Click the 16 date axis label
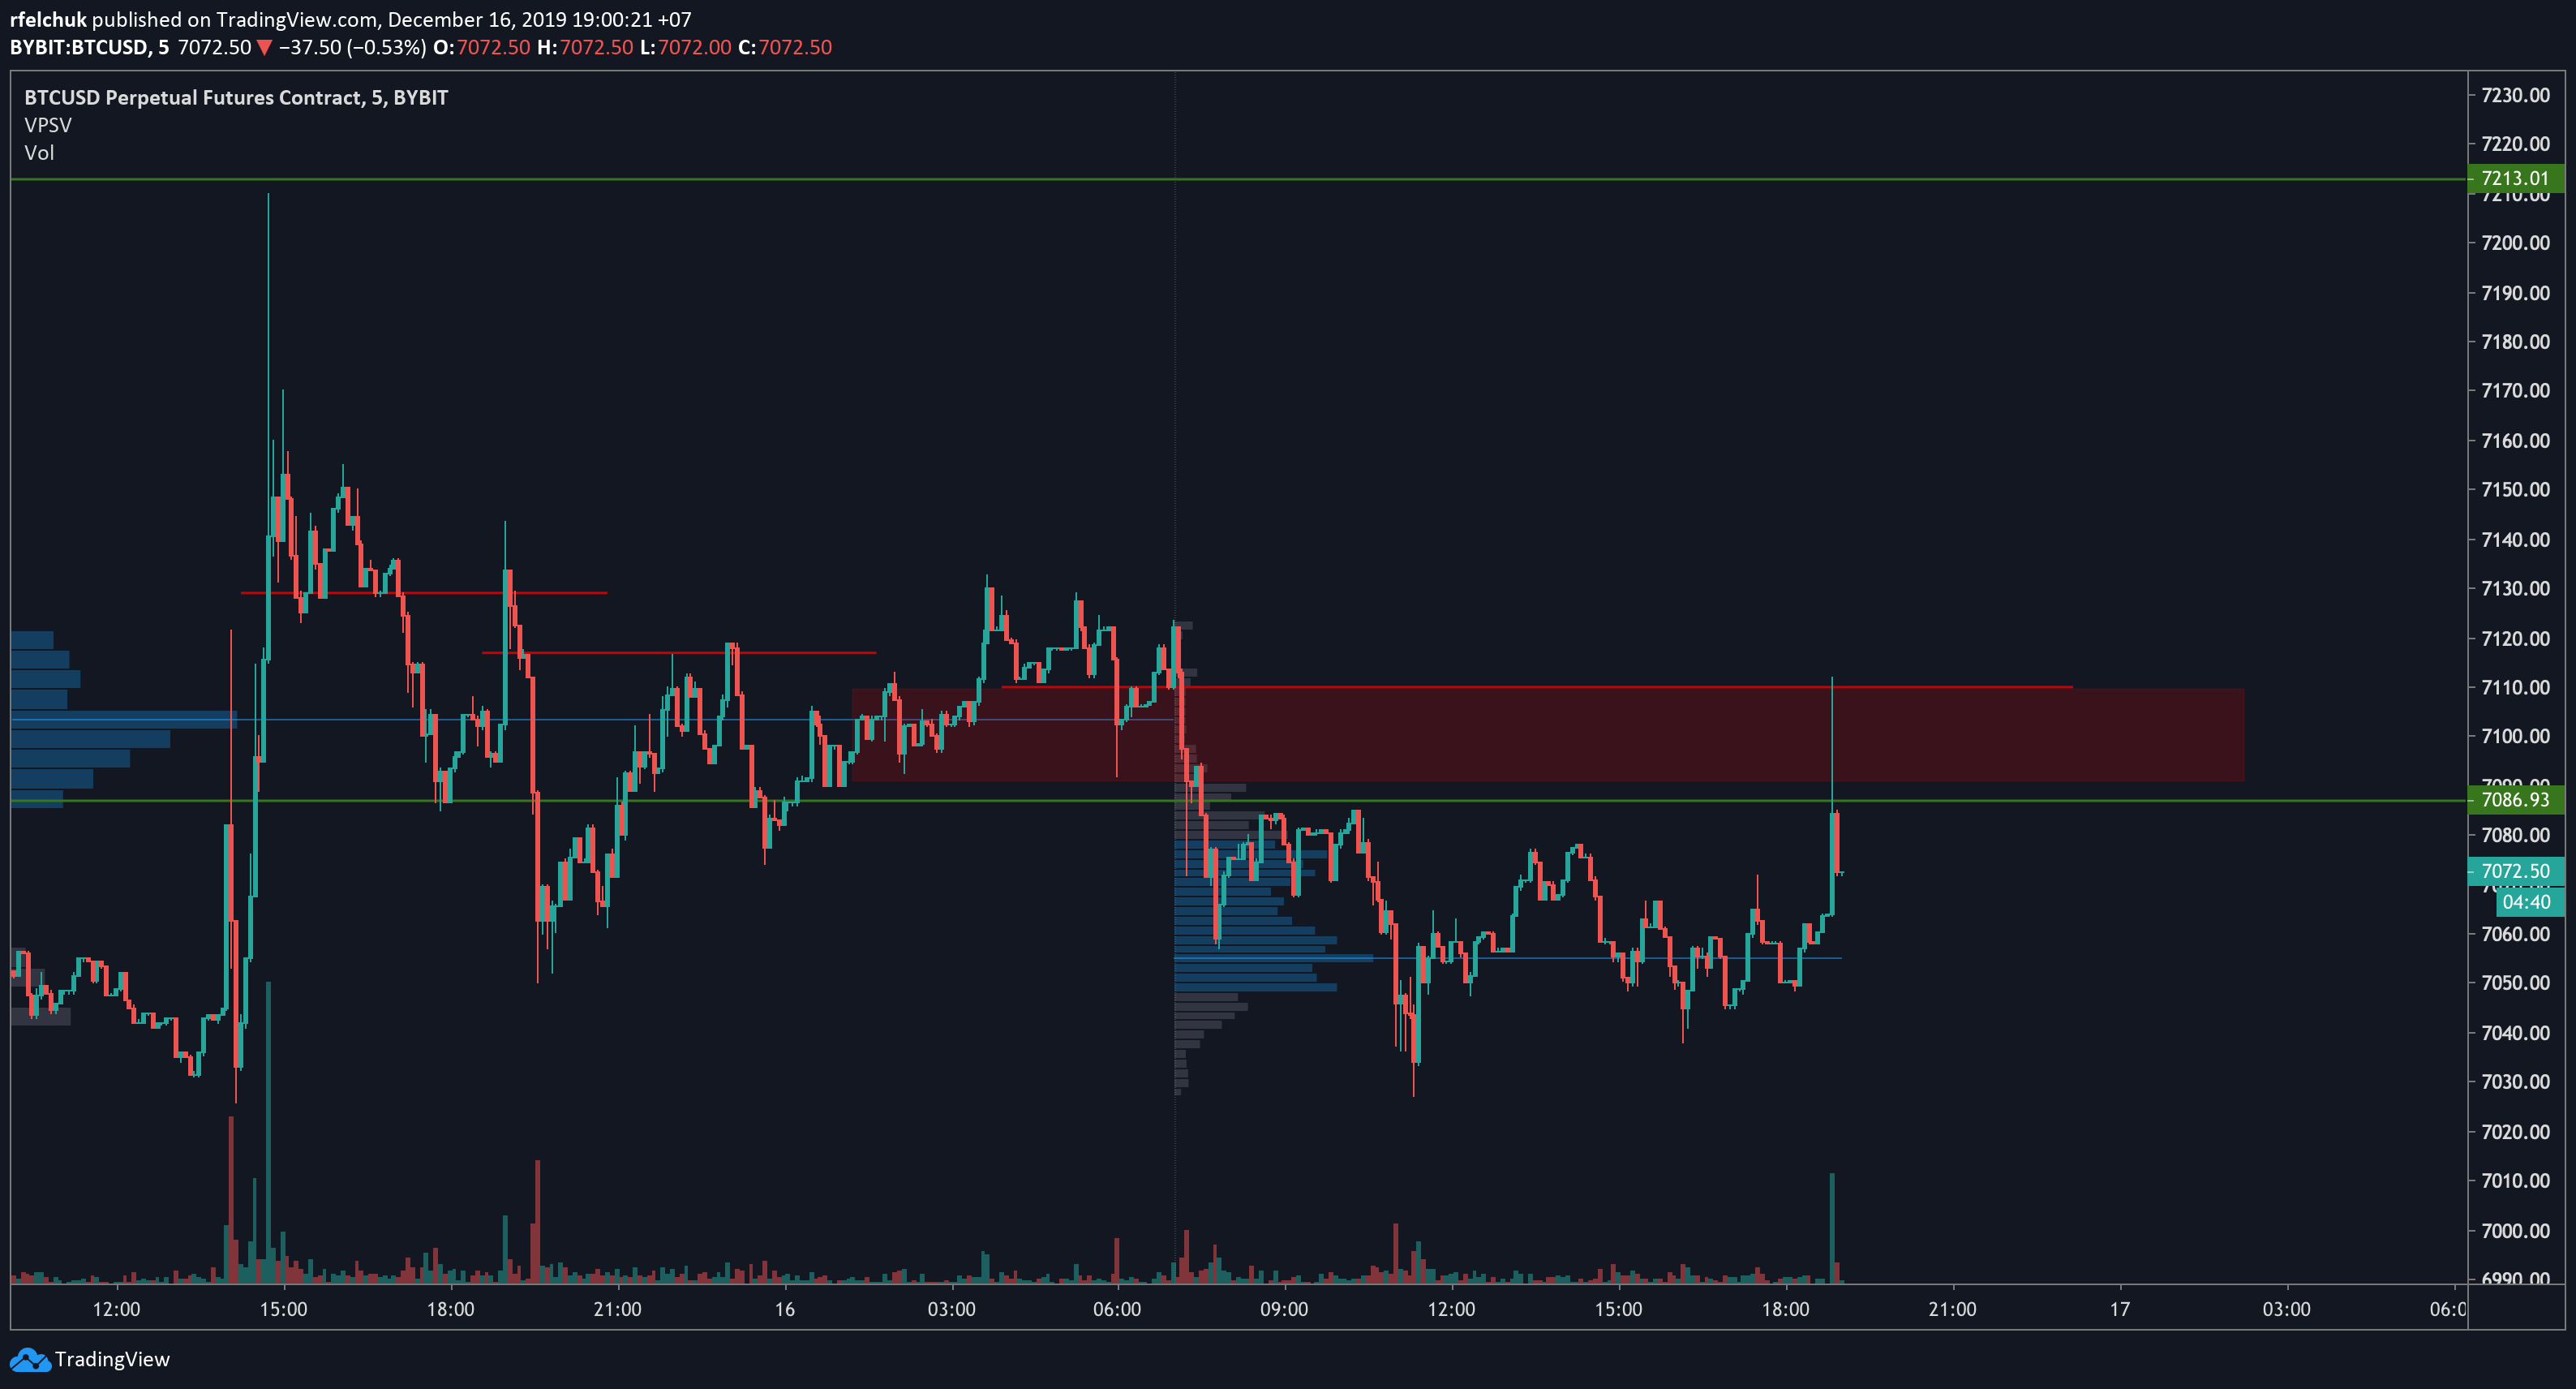 pyautogui.click(x=784, y=1309)
